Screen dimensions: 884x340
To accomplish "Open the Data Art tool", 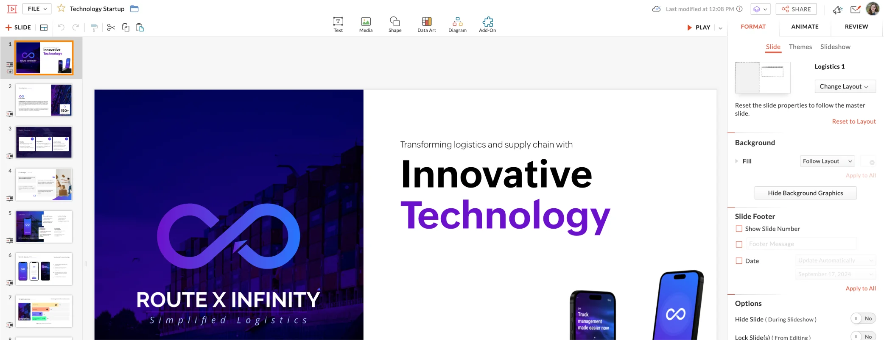I will coord(427,25).
